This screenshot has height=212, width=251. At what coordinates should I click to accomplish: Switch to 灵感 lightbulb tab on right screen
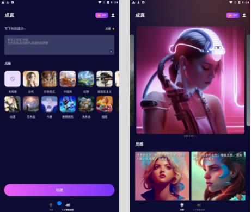(x=182, y=207)
